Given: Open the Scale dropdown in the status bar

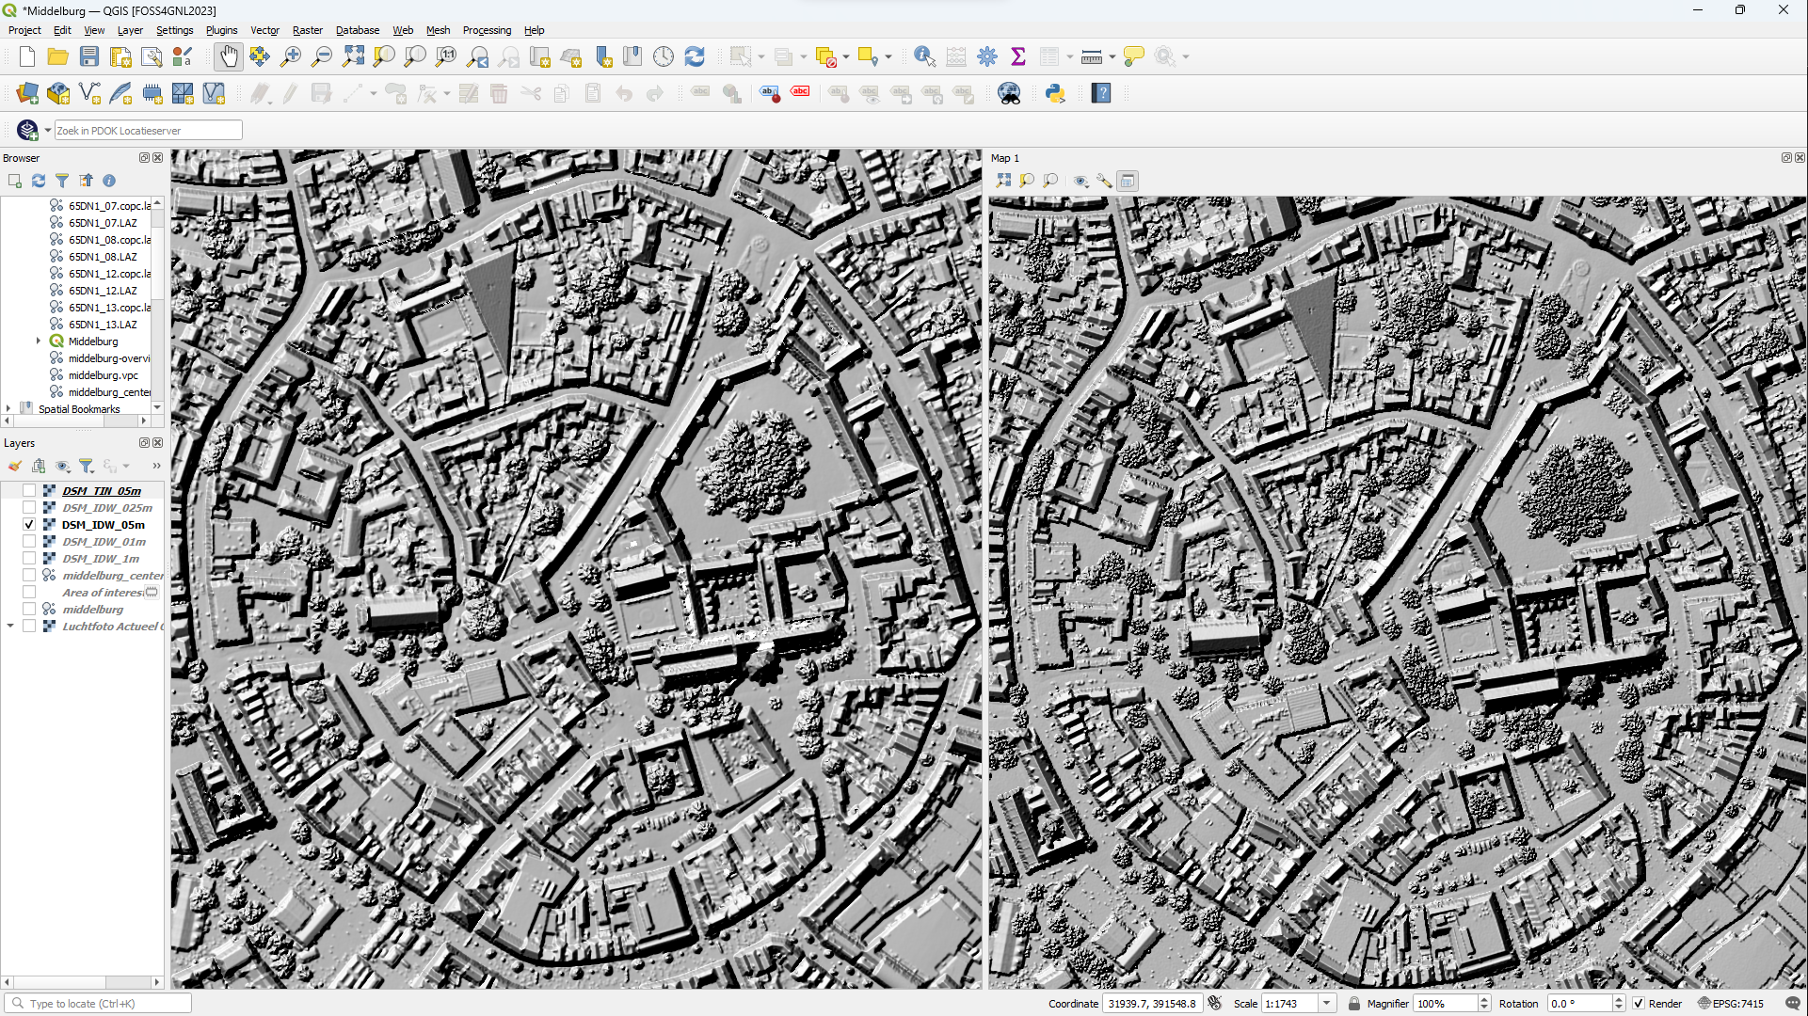Looking at the screenshot, I should [x=1326, y=1003].
